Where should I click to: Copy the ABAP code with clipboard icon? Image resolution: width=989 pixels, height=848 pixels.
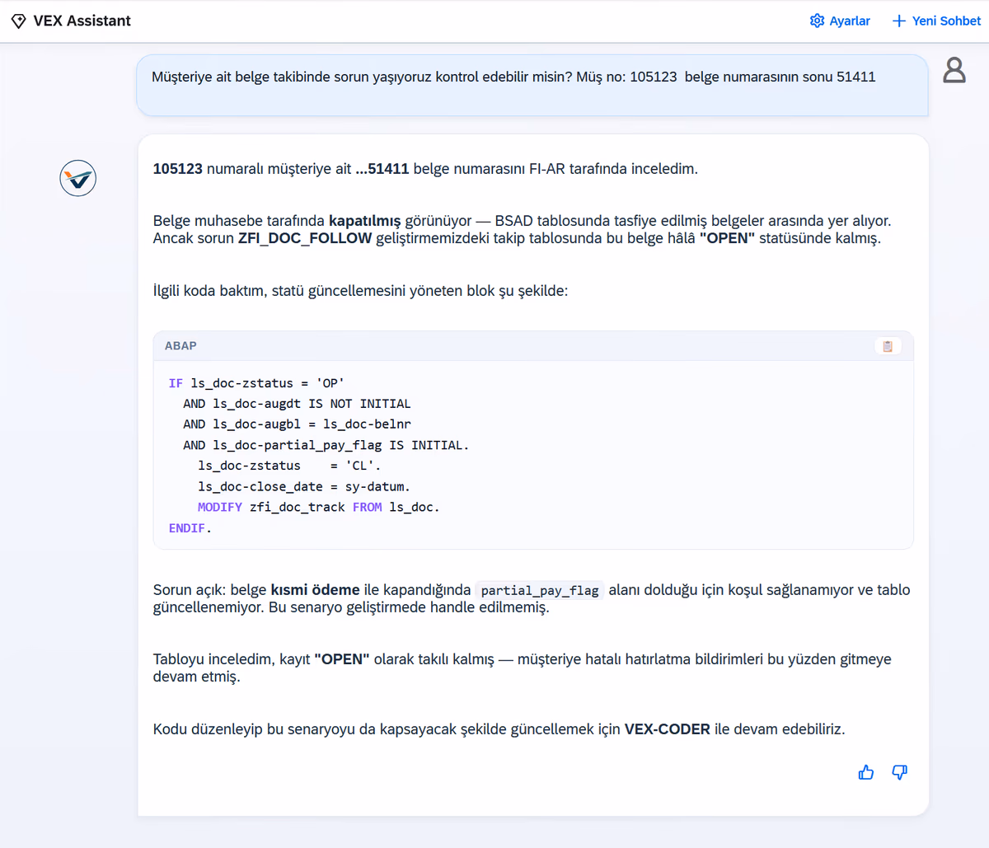888,346
